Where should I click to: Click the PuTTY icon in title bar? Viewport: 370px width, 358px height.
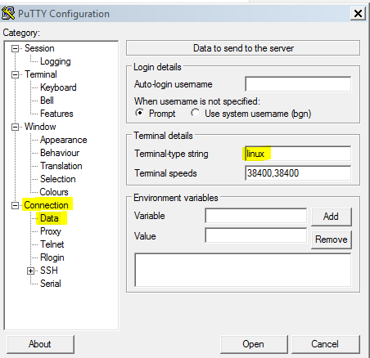pyautogui.click(x=8, y=13)
